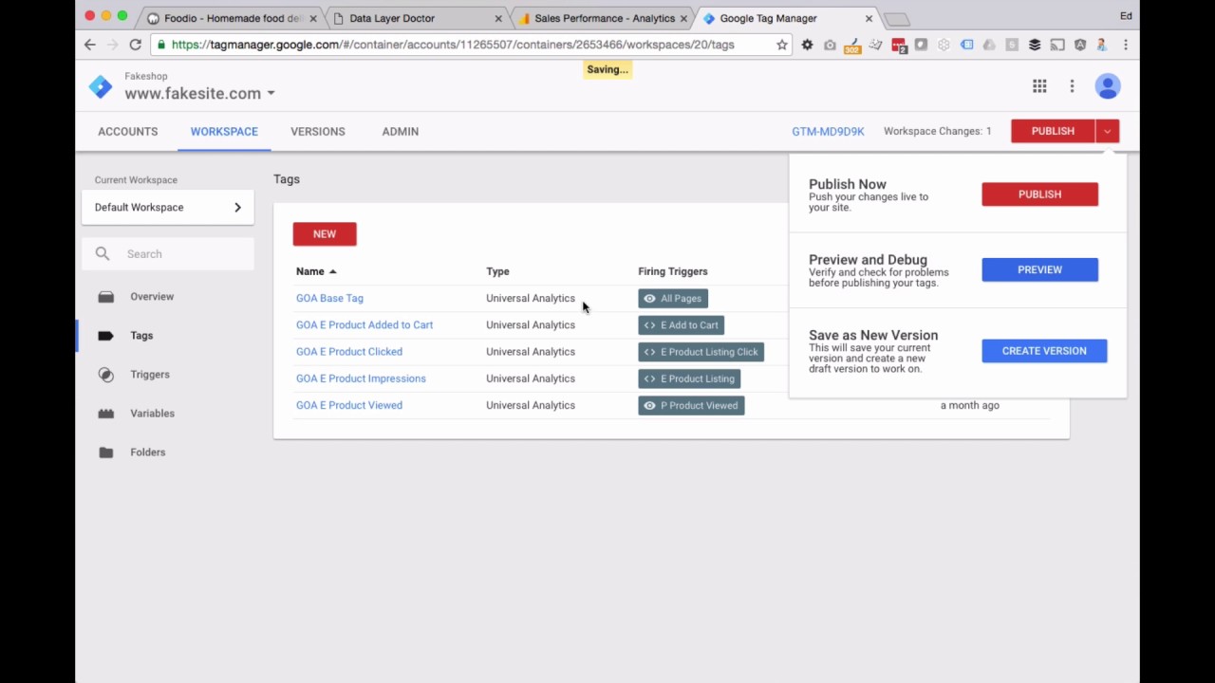This screenshot has width=1215, height=683.
Task: Open Triggers in the sidebar
Action: tap(150, 375)
